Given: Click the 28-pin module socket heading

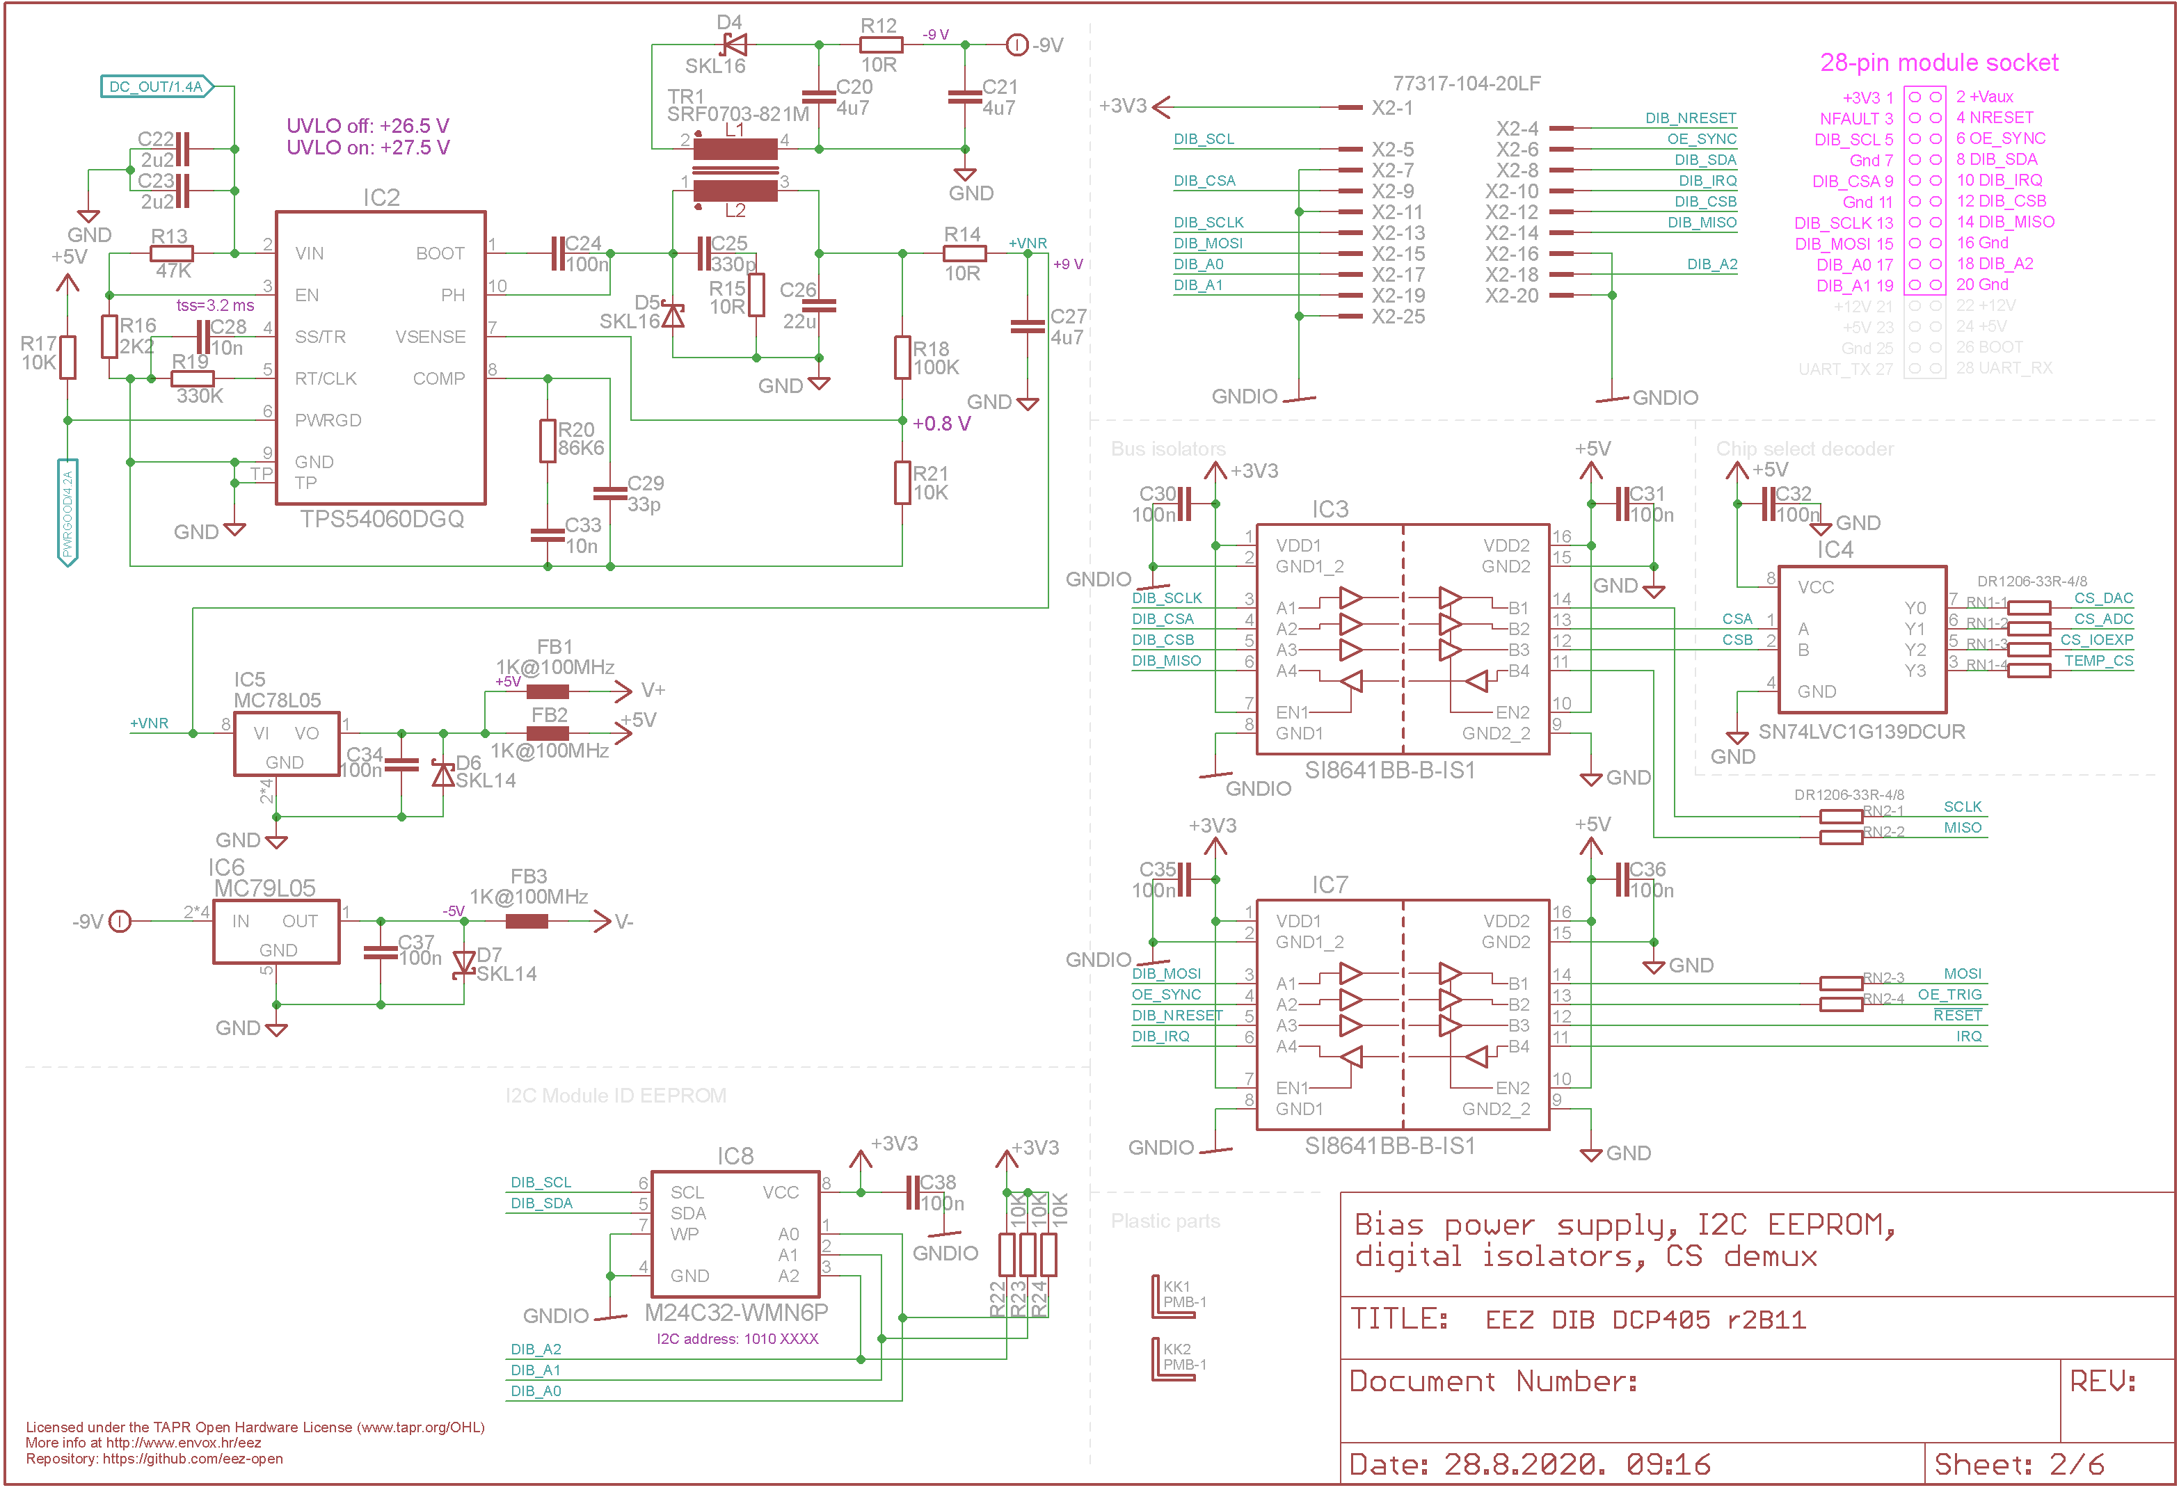Looking at the screenshot, I should (1939, 63).
